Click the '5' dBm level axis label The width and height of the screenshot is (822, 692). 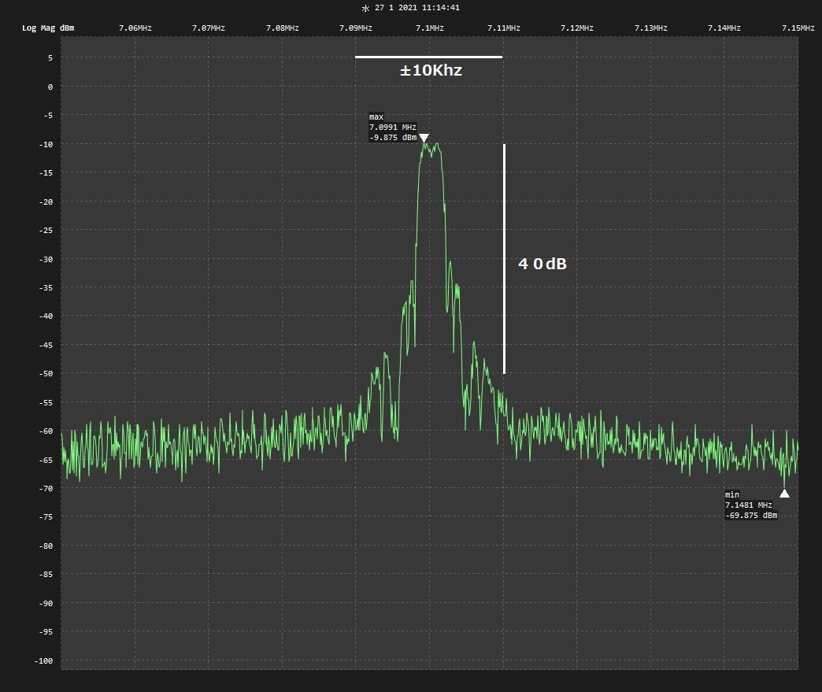click(50, 57)
